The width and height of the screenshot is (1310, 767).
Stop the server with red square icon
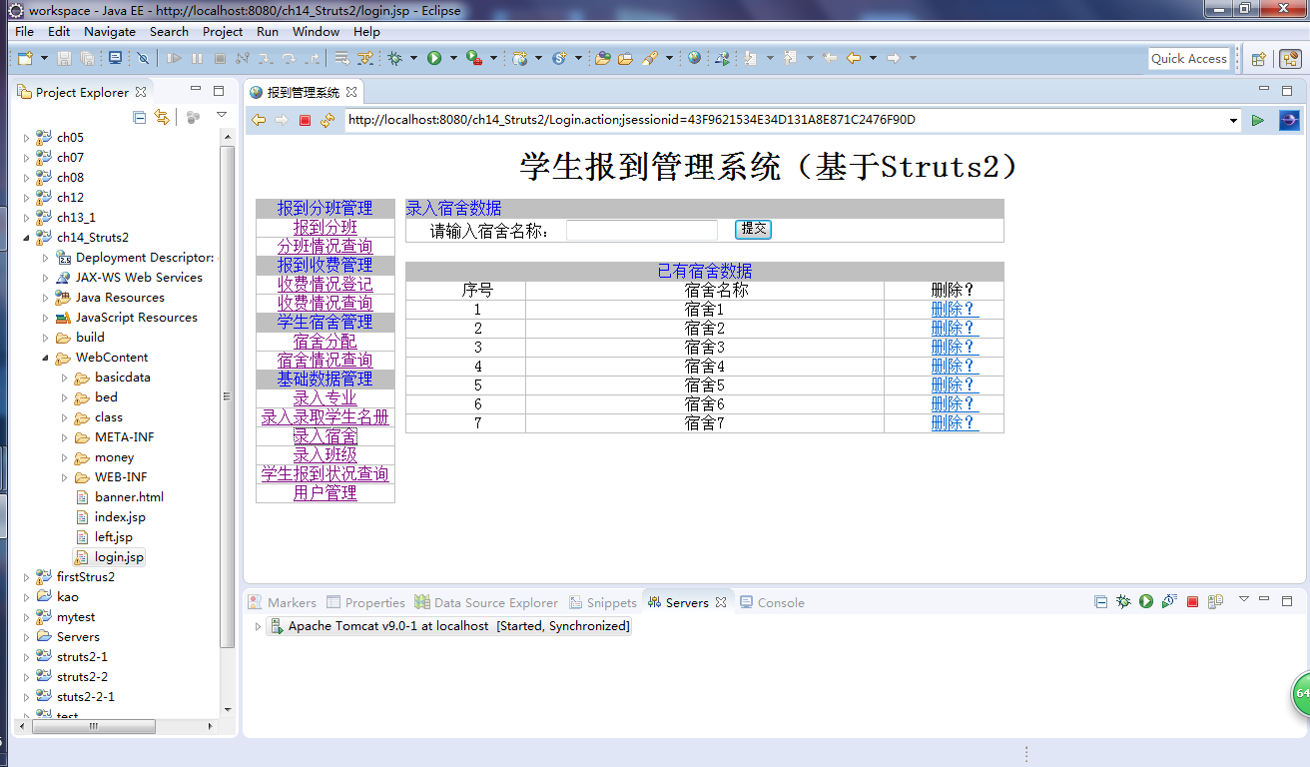tap(1192, 601)
